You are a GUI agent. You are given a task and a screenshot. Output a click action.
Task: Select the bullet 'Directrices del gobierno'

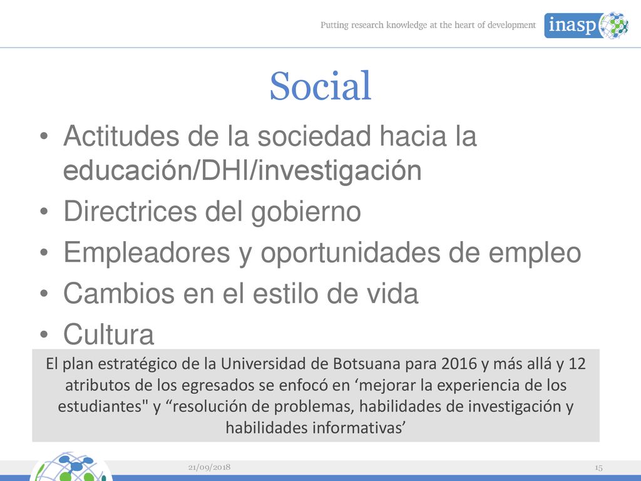coord(212,212)
